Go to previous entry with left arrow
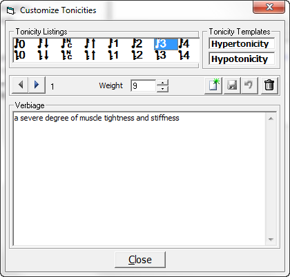The image size is (290, 277). (x=20, y=85)
